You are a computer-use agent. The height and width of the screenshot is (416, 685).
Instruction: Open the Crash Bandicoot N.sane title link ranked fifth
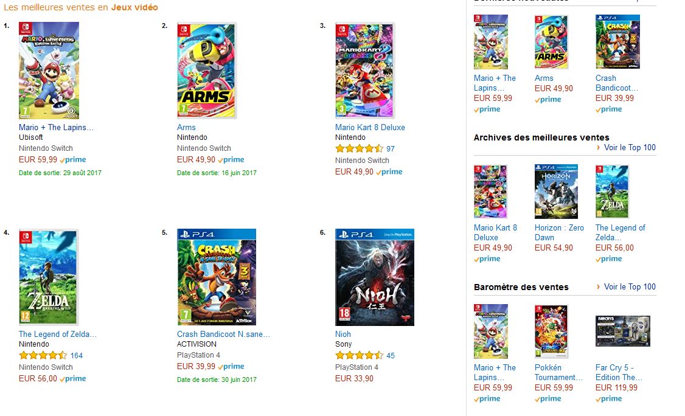(x=223, y=334)
